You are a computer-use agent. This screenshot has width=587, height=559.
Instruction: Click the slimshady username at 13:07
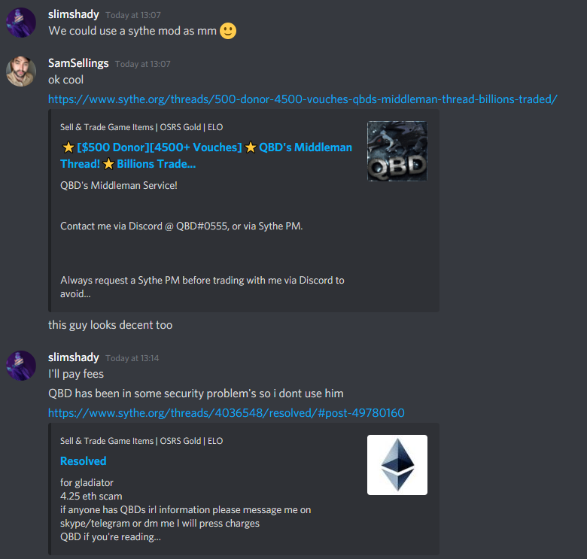74,14
